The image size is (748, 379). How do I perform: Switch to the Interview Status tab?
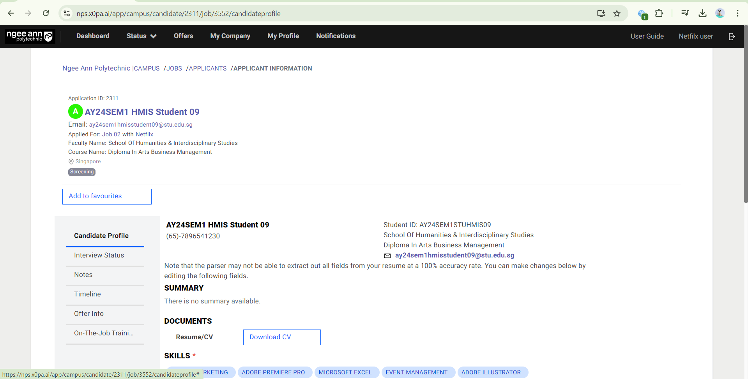pyautogui.click(x=99, y=255)
